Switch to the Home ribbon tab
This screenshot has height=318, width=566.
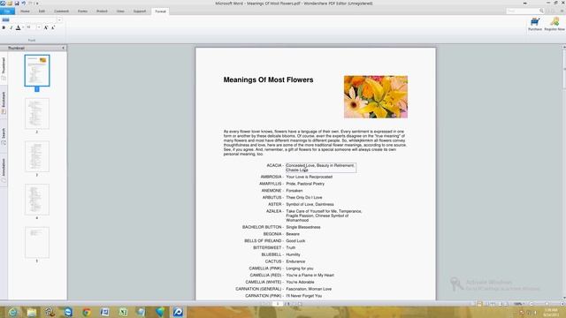(25, 11)
